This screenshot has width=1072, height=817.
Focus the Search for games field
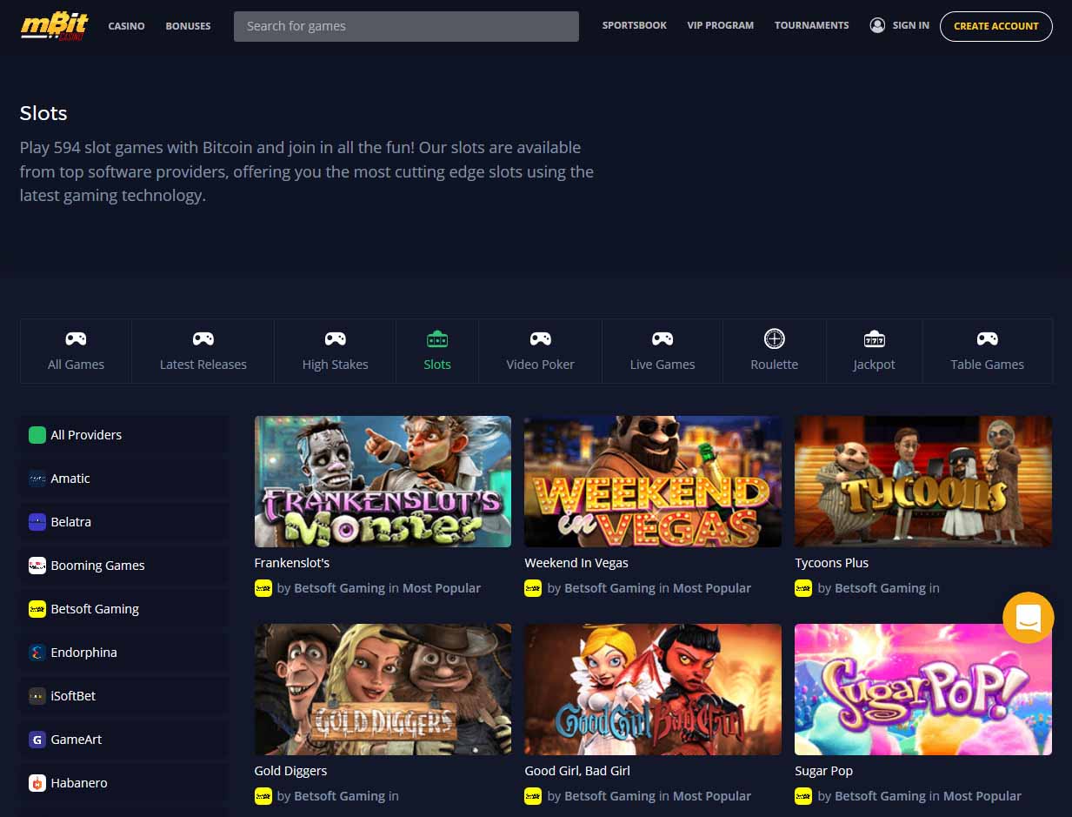406,26
